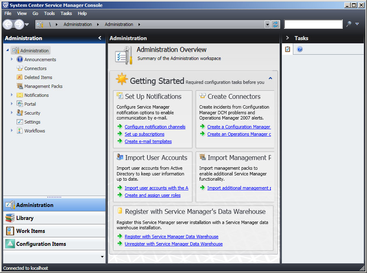Switch to the Administration workspace button
Image resolution: width=367 pixels, height=273 pixels.
54,205
